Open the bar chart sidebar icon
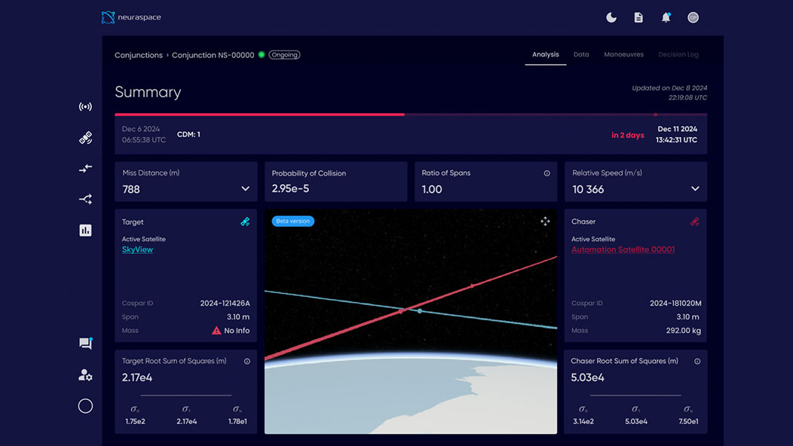 pos(85,231)
